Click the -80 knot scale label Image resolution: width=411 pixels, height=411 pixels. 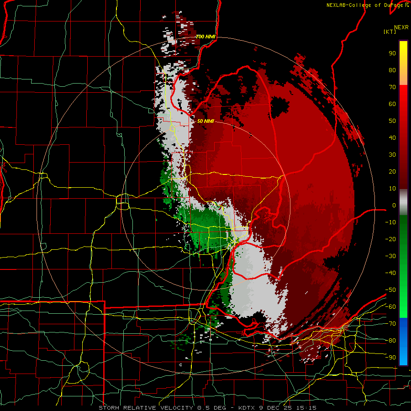[390, 341]
